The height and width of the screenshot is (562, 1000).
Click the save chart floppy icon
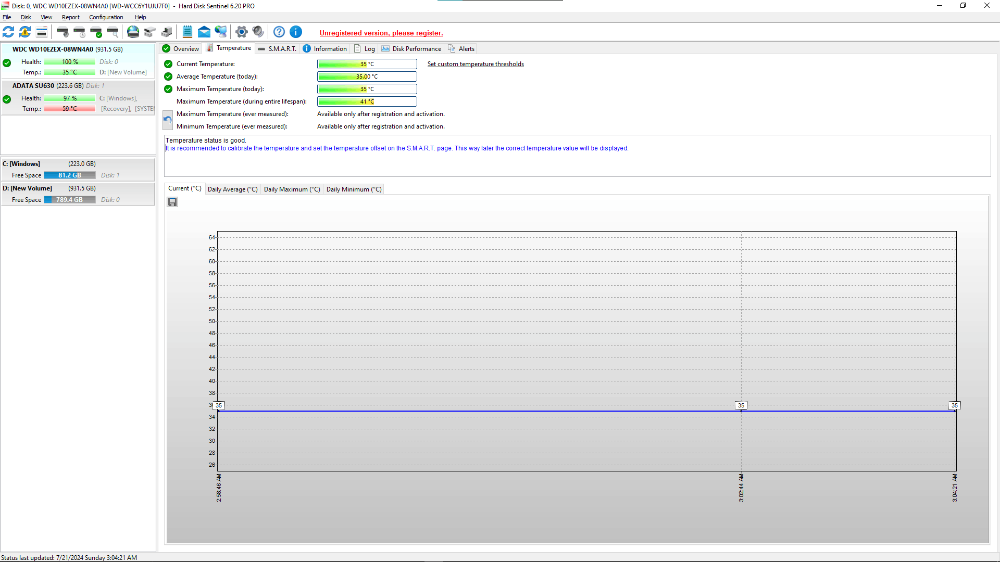click(x=172, y=202)
